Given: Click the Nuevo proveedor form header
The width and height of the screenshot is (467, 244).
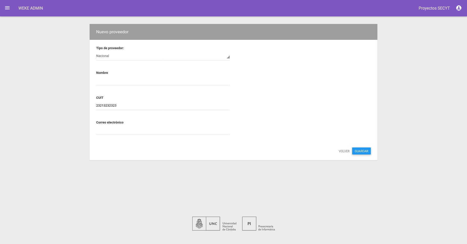Looking at the screenshot, I should point(233,32).
